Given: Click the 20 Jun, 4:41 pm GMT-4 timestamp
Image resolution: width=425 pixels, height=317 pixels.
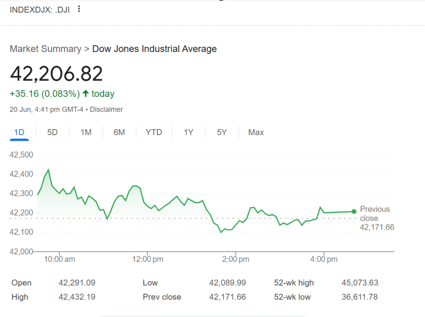Looking at the screenshot, I should (x=46, y=109).
